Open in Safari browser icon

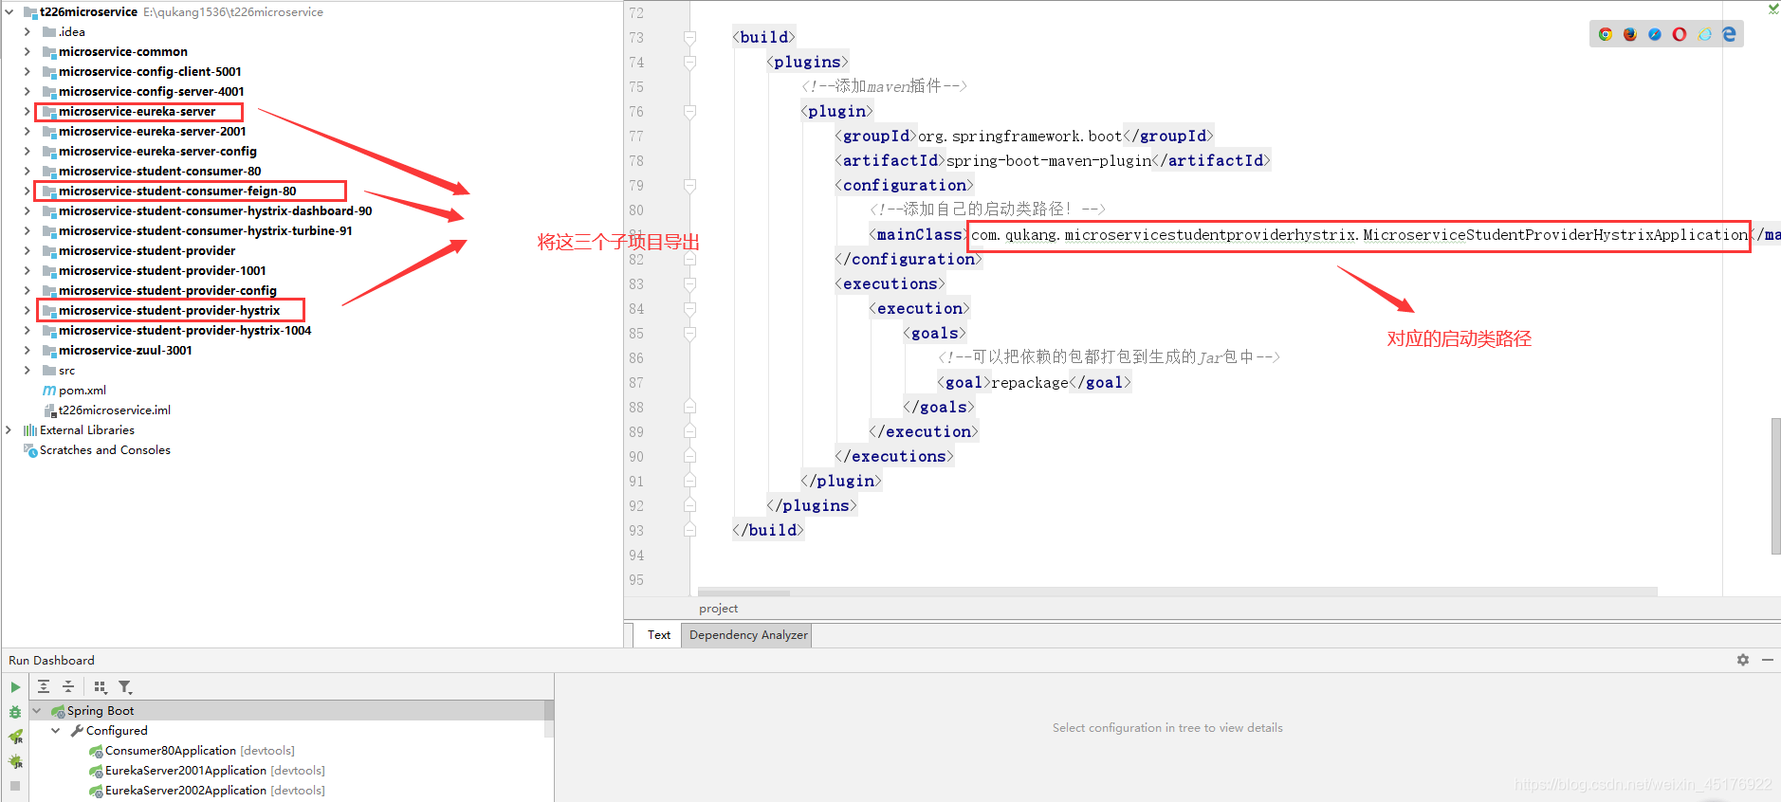[x=1655, y=34]
